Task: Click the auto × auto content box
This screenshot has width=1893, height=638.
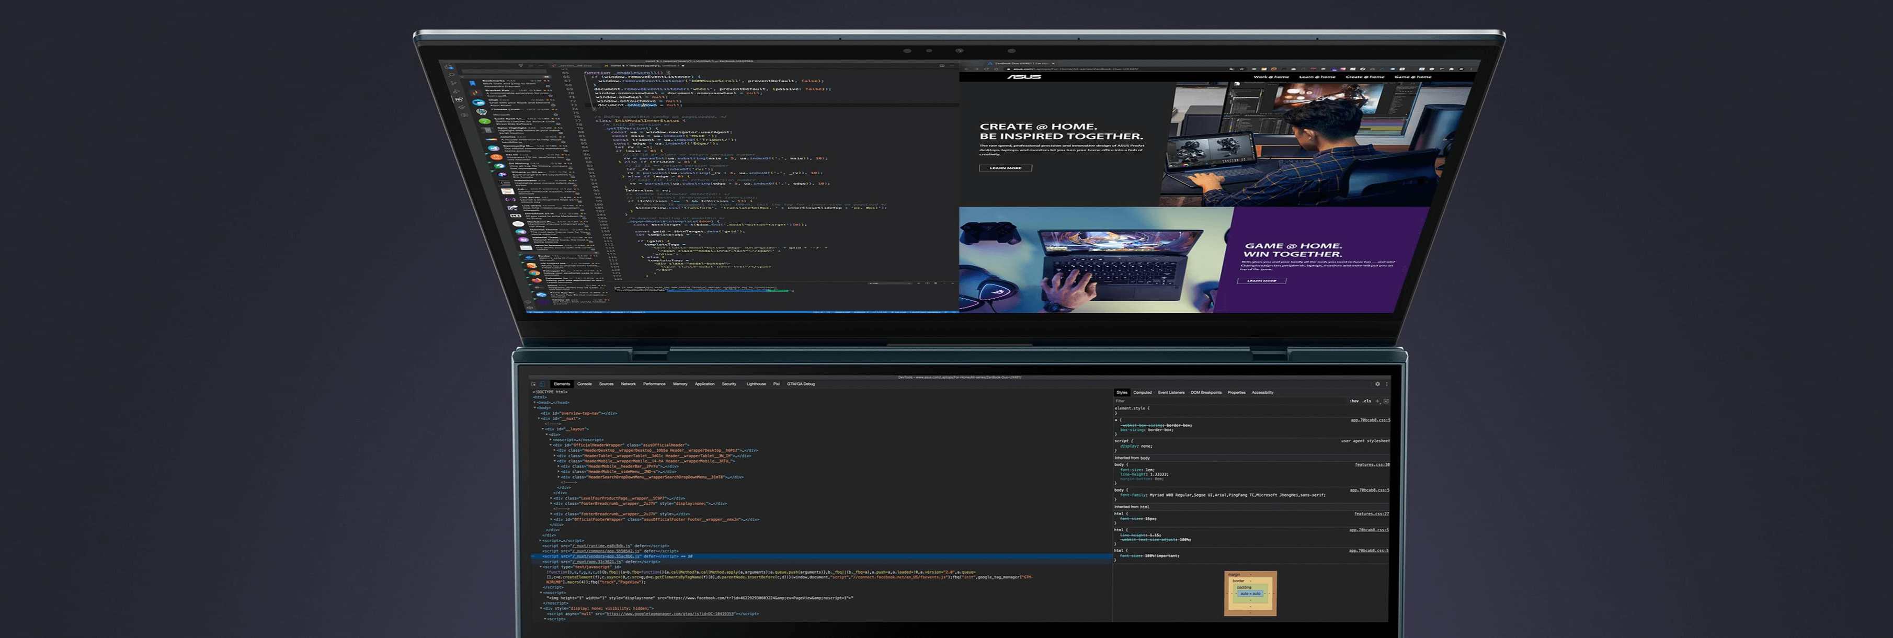Action: (1251, 593)
